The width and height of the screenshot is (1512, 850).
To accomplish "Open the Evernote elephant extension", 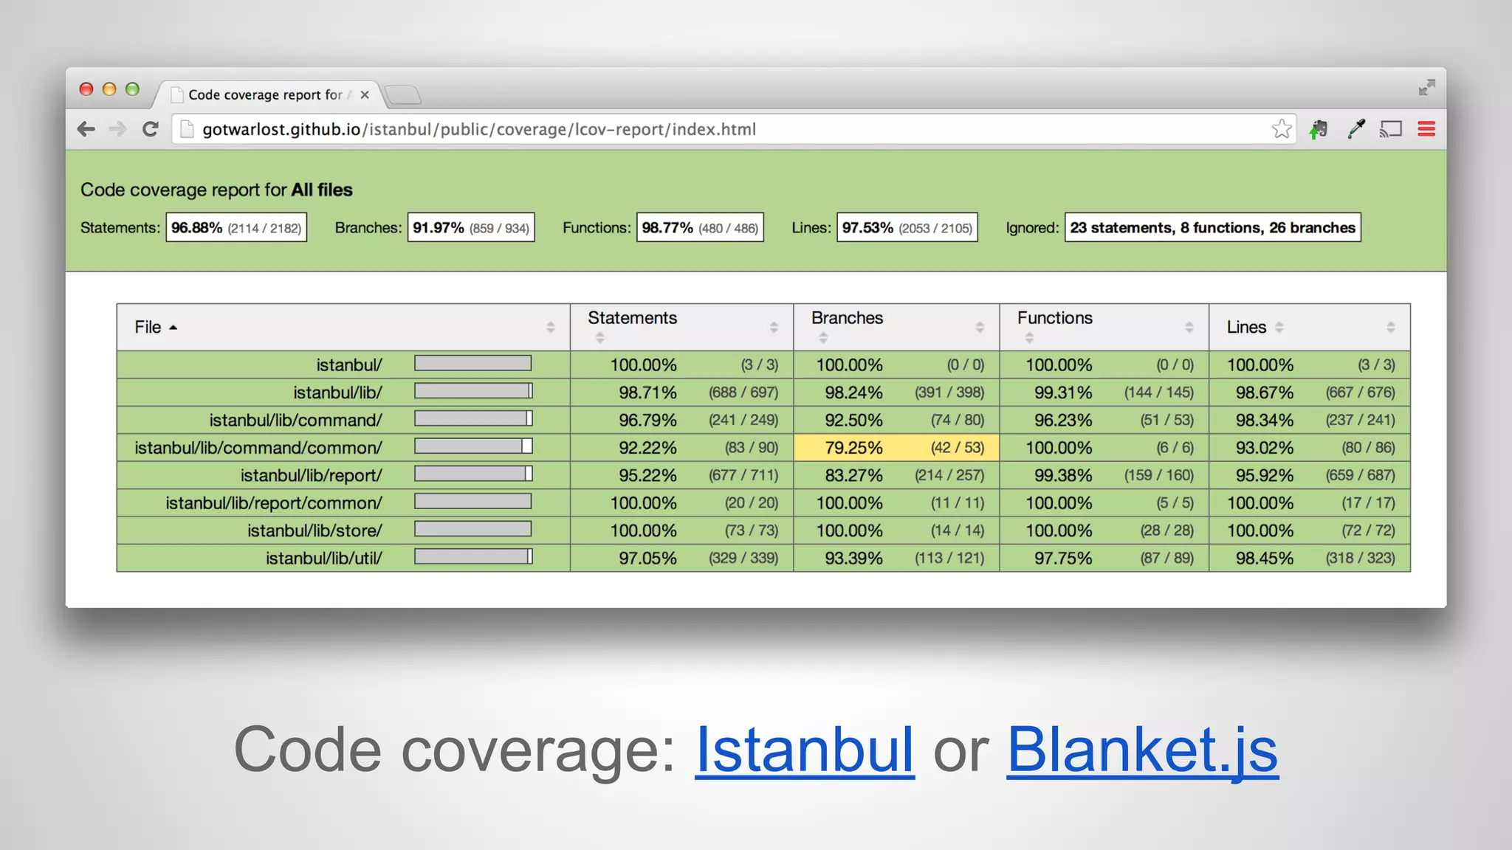I will 1319,129.
